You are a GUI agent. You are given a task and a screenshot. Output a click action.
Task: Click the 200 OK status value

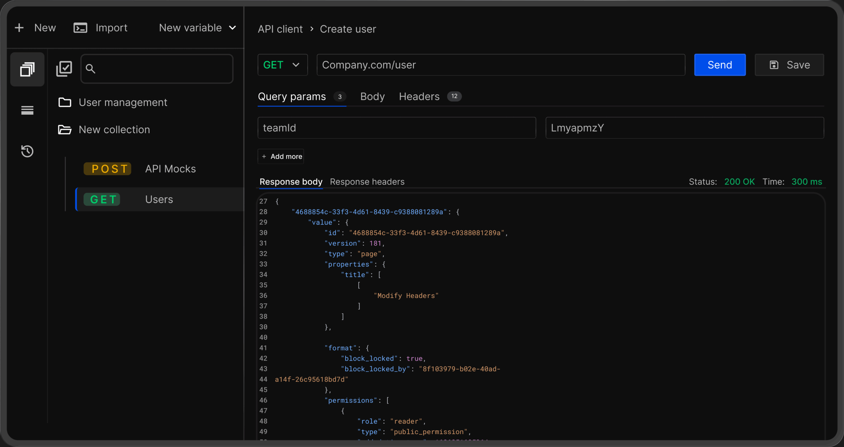pyautogui.click(x=739, y=182)
